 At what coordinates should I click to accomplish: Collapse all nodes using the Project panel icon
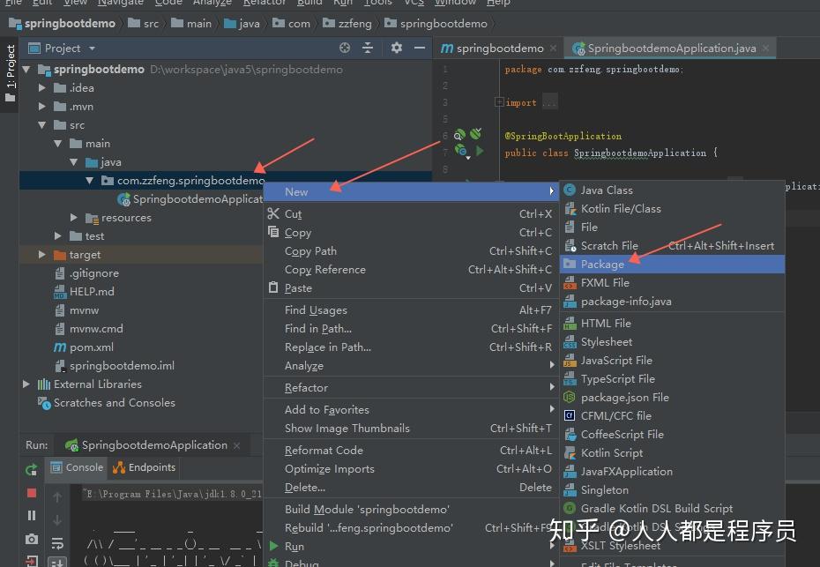click(368, 48)
